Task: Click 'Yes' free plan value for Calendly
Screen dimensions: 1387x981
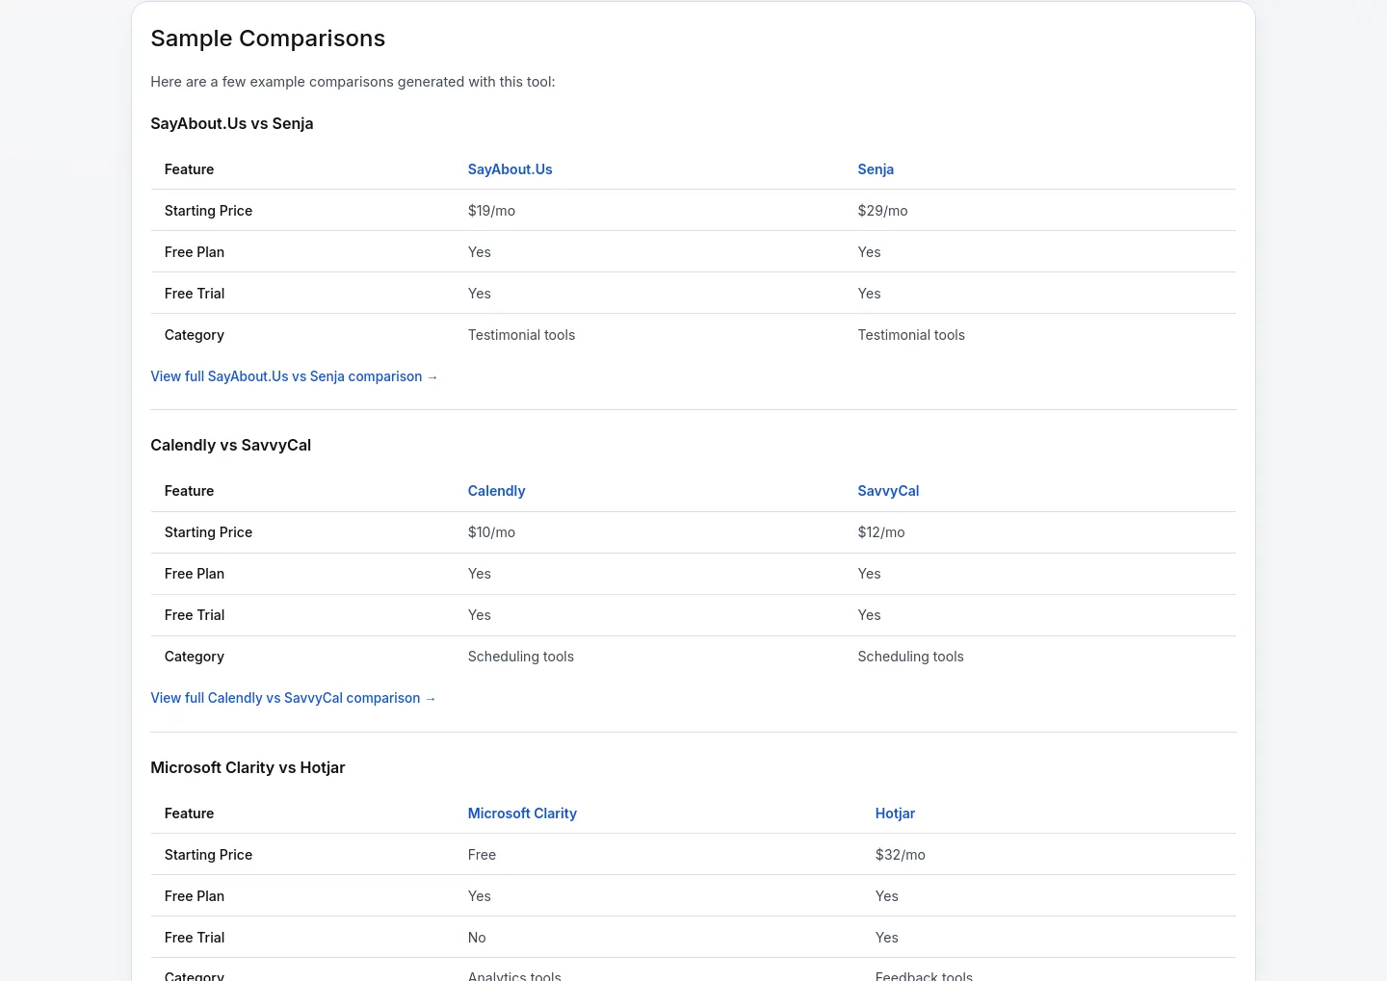Action: 479,574
